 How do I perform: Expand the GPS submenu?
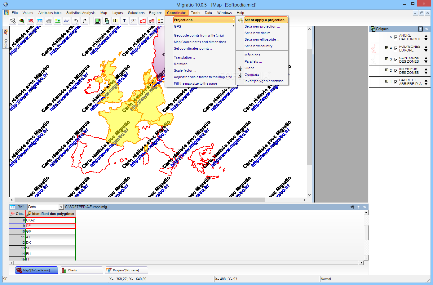(x=204, y=26)
